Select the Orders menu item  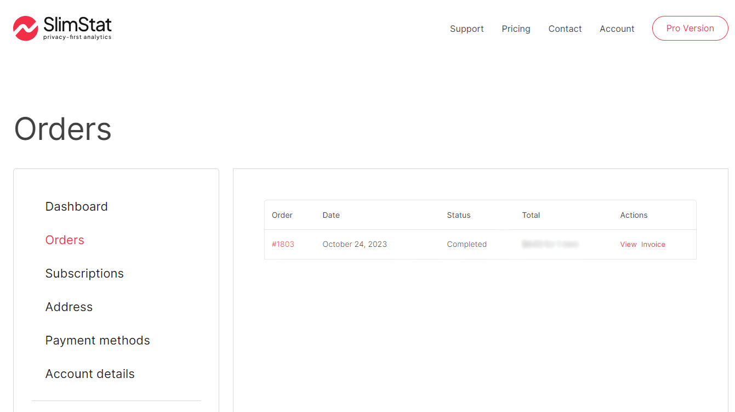click(65, 240)
